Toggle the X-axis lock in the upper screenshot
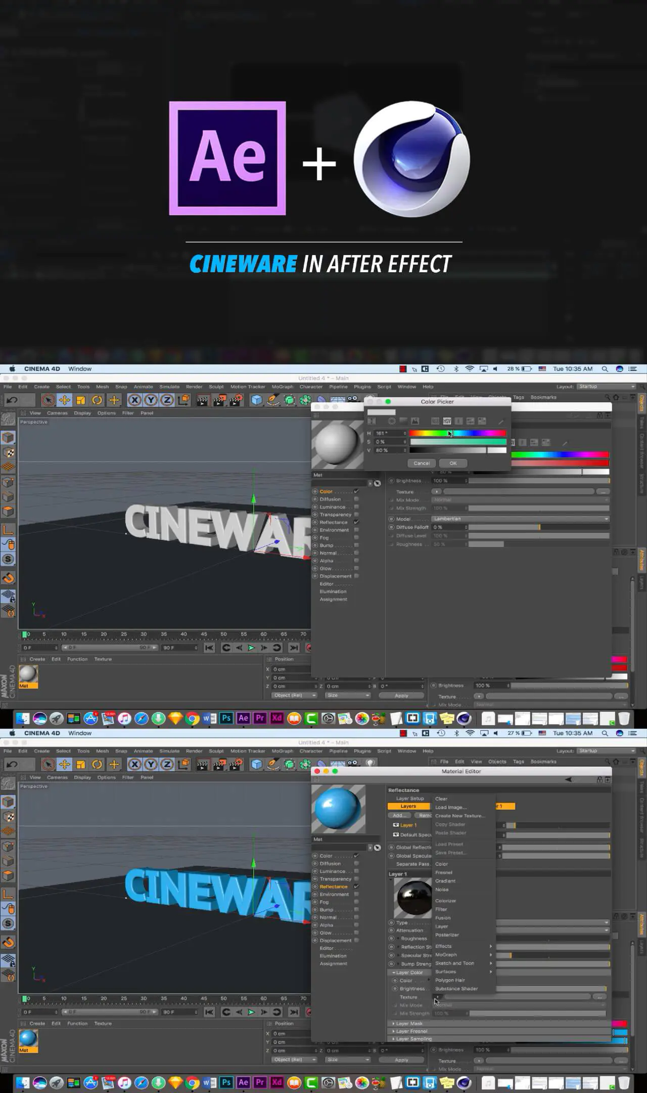The image size is (647, 1093). 134,400
